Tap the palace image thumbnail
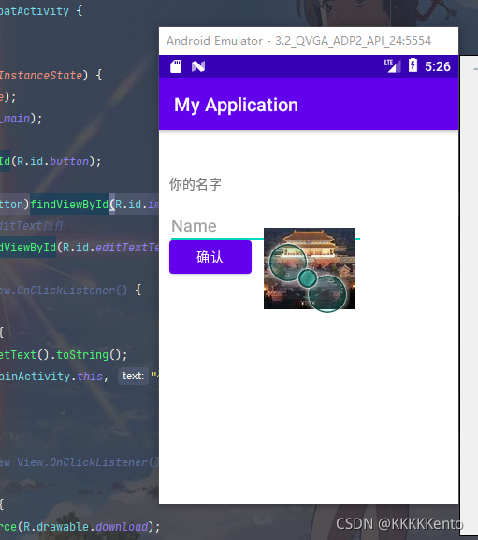478x540 pixels. point(309,269)
